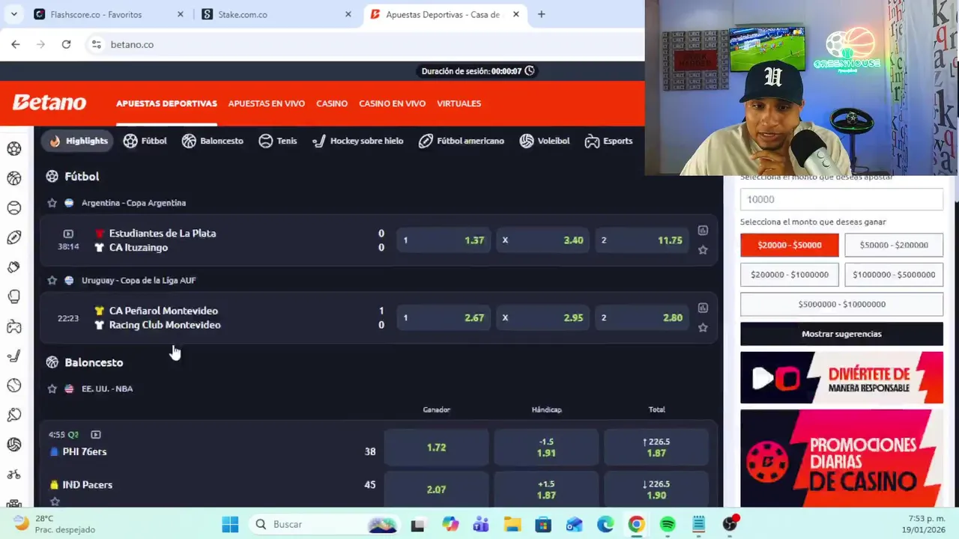Bet on draw at 3.40
This screenshot has height=539, width=959.
coord(543,240)
